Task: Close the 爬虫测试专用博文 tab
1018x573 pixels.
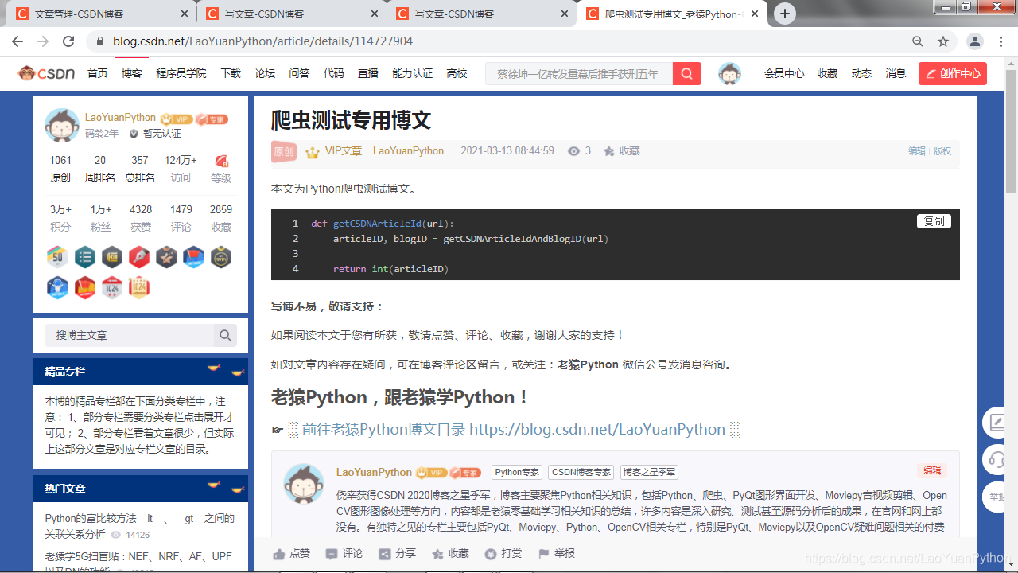Action: (x=755, y=14)
